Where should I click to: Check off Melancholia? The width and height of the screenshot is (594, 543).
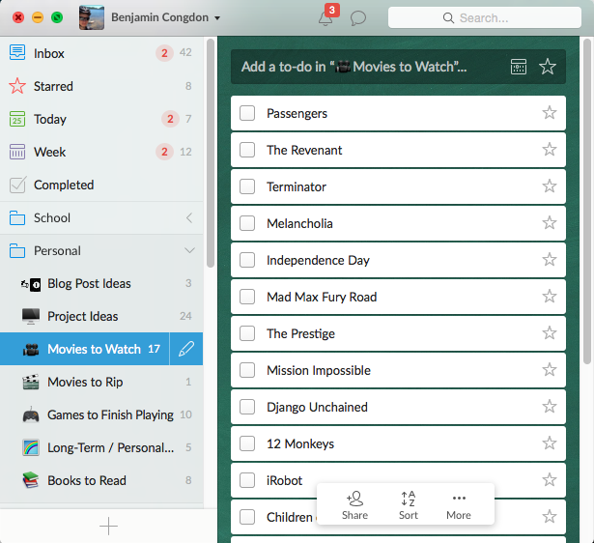[247, 223]
